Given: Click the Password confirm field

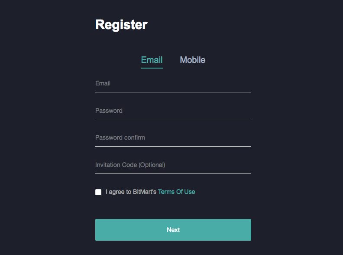Looking at the screenshot, I should [173, 138].
